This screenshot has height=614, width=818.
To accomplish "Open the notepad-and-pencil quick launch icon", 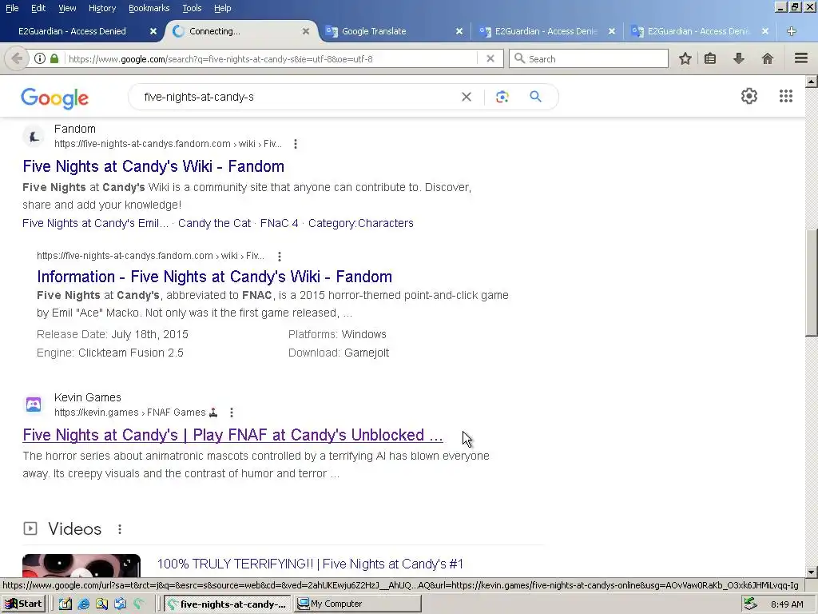I will point(66,604).
